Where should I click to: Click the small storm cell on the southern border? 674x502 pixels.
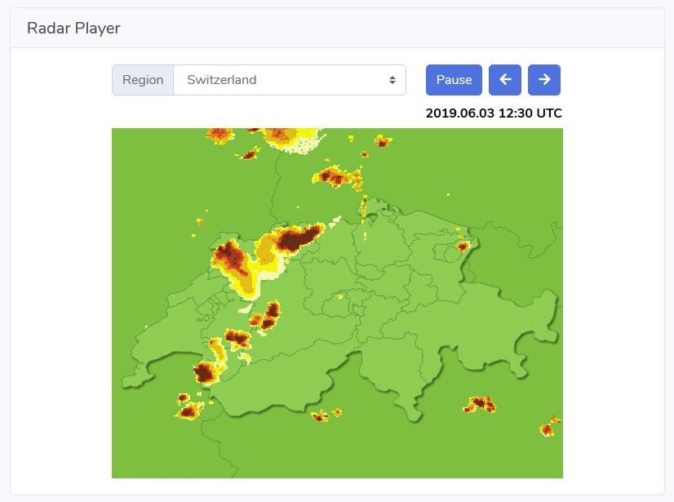pos(320,415)
